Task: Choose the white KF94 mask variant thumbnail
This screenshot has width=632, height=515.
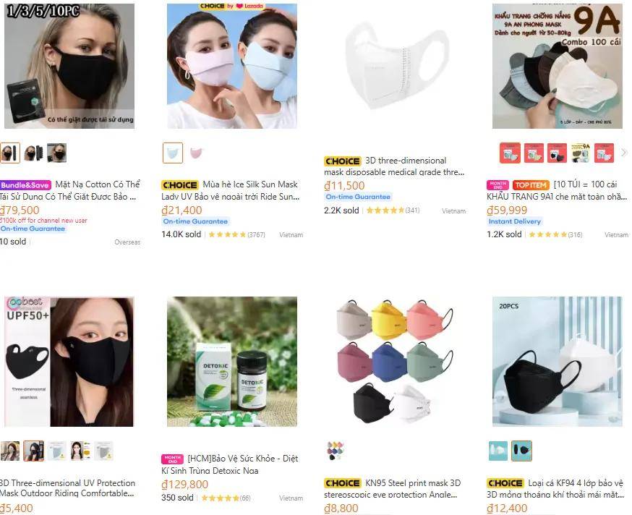Action: click(498, 451)
